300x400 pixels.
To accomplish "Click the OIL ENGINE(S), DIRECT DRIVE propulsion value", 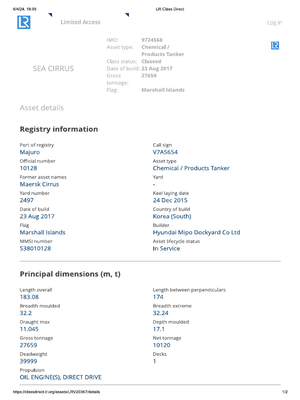I will click(61, 377).
